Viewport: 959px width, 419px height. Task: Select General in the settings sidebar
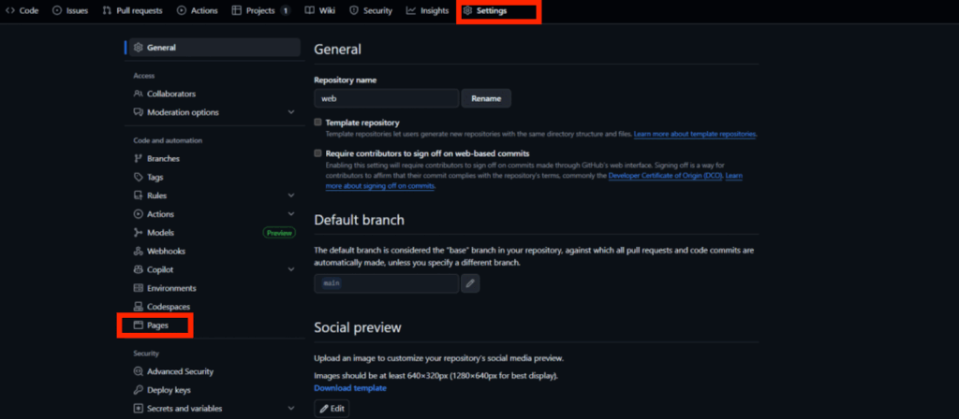click(214, 48)
